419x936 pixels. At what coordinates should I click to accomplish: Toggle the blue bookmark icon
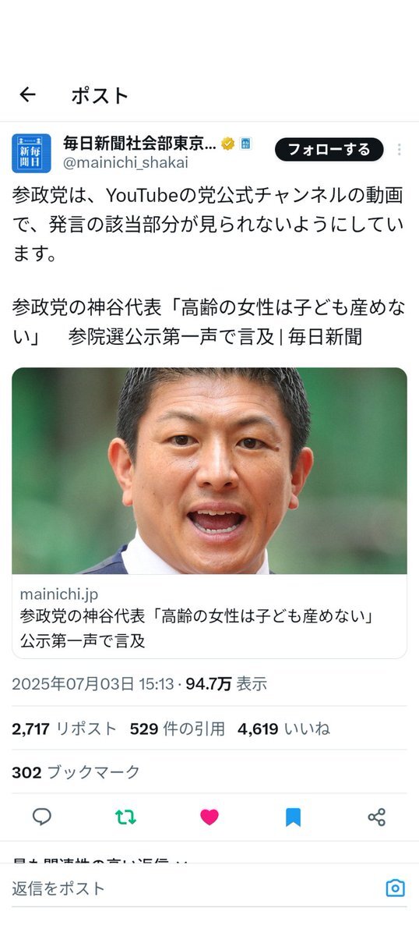point(293,817)
